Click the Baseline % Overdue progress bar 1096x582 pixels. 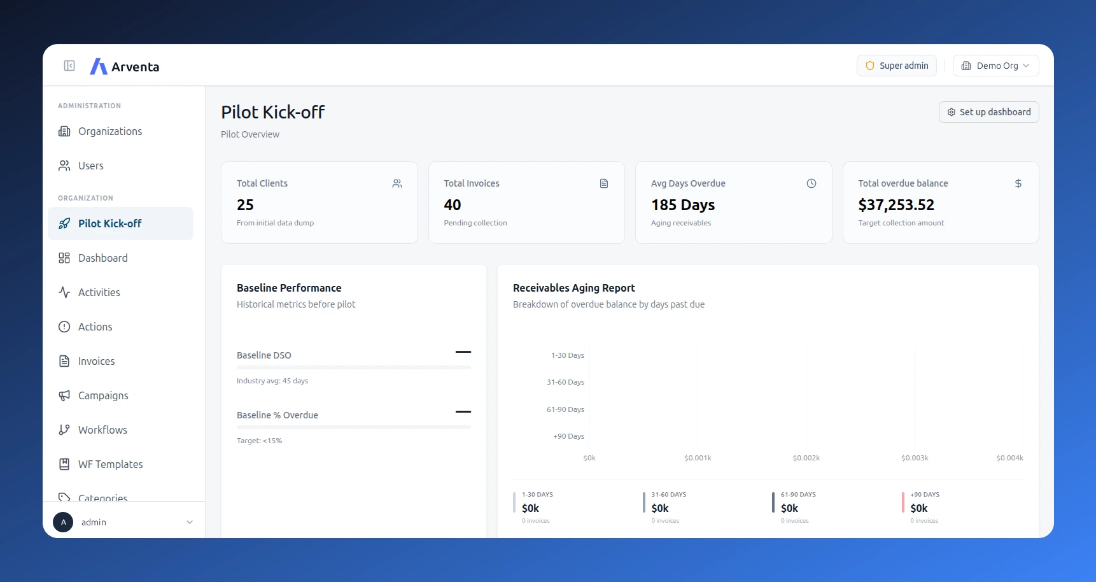[354, 427]
